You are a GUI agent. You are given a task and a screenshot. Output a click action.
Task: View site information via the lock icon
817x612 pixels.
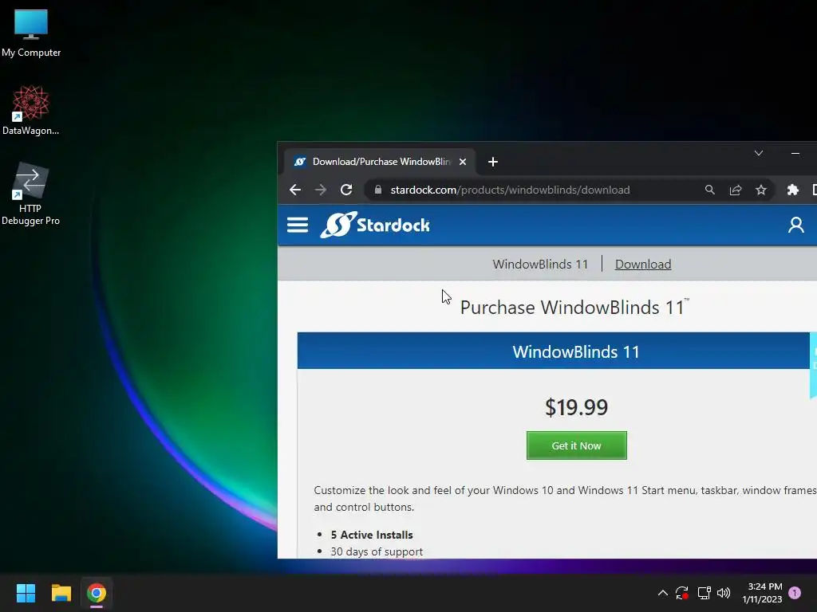[x=378, y=190]
